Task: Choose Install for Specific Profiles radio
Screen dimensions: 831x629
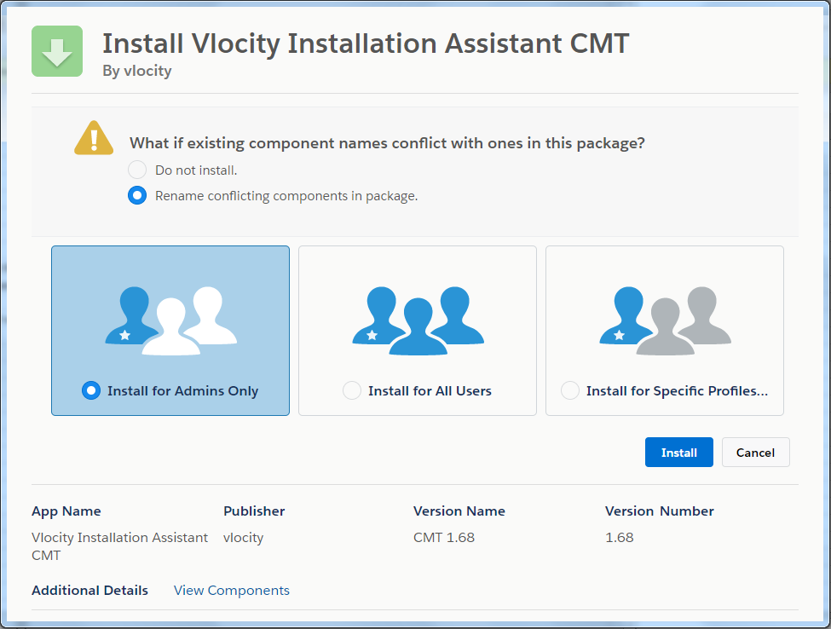Action: (x=570, y=390)
